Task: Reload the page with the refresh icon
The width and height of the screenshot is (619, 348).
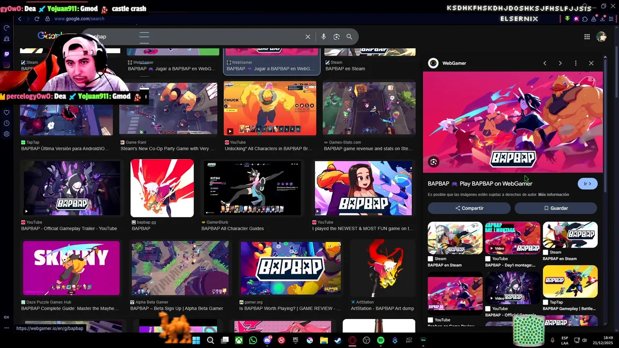Action: [x=37, y=19]
